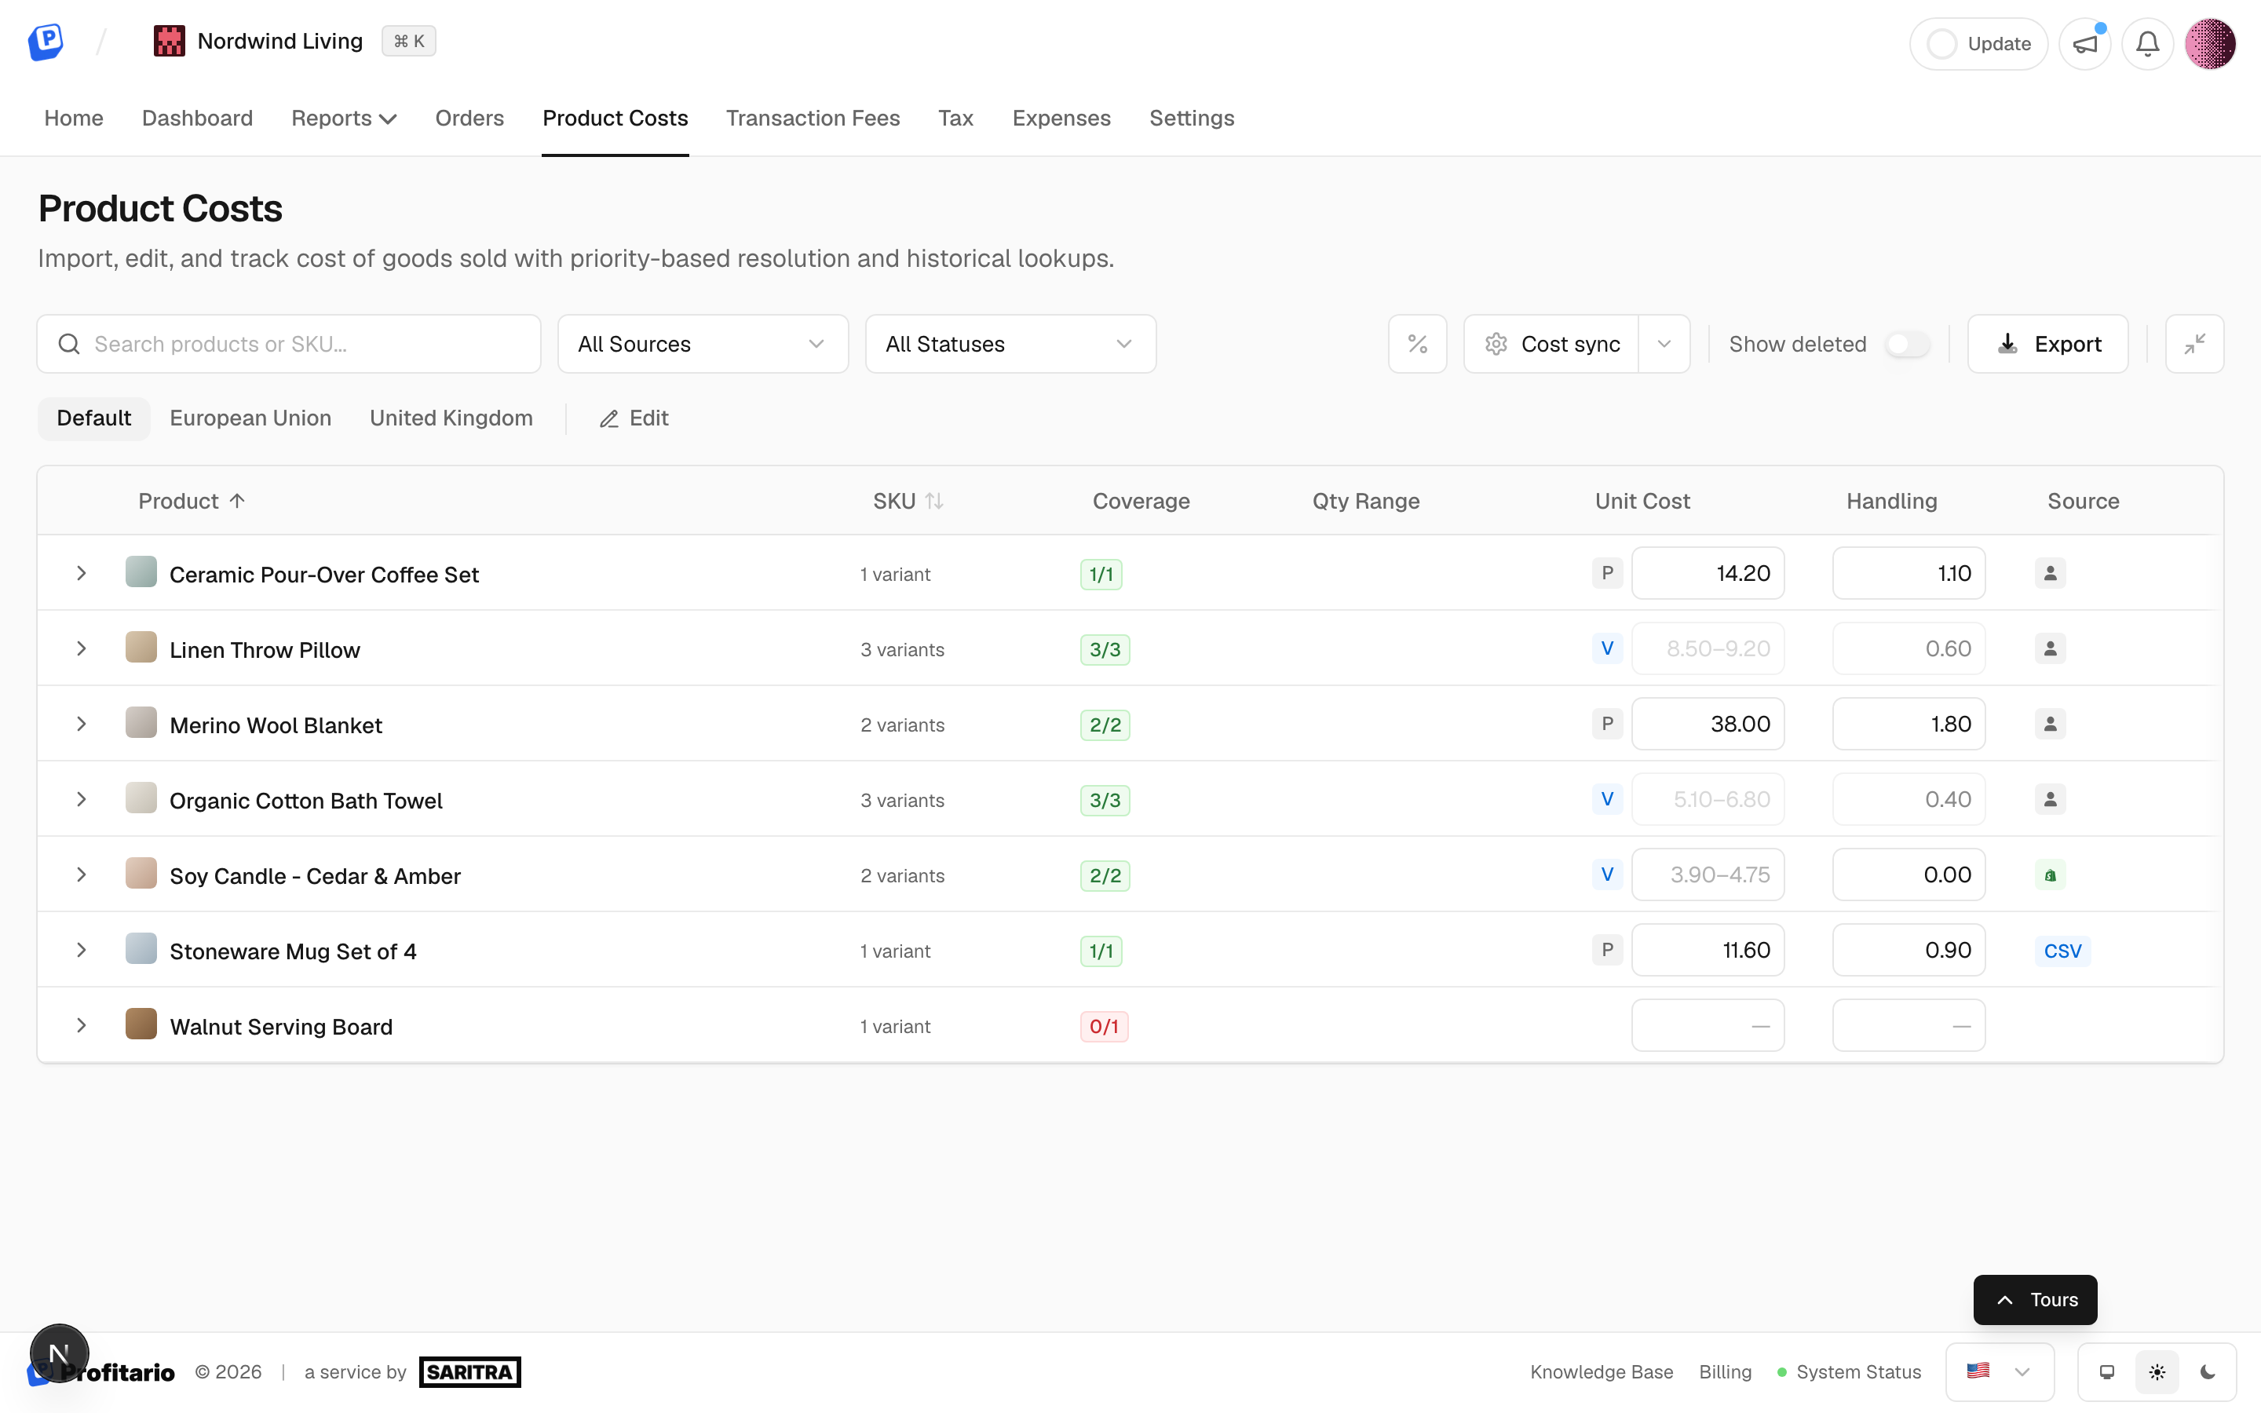2261x1413 pixels.
Task: Select the European Union cost region tab
Action: pos(250,418)
